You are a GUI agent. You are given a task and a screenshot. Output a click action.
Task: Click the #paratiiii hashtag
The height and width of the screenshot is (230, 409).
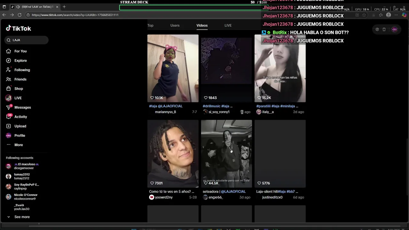263,106
